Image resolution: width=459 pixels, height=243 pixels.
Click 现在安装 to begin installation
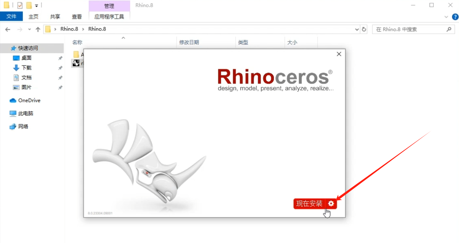click(x=309, y=203)
